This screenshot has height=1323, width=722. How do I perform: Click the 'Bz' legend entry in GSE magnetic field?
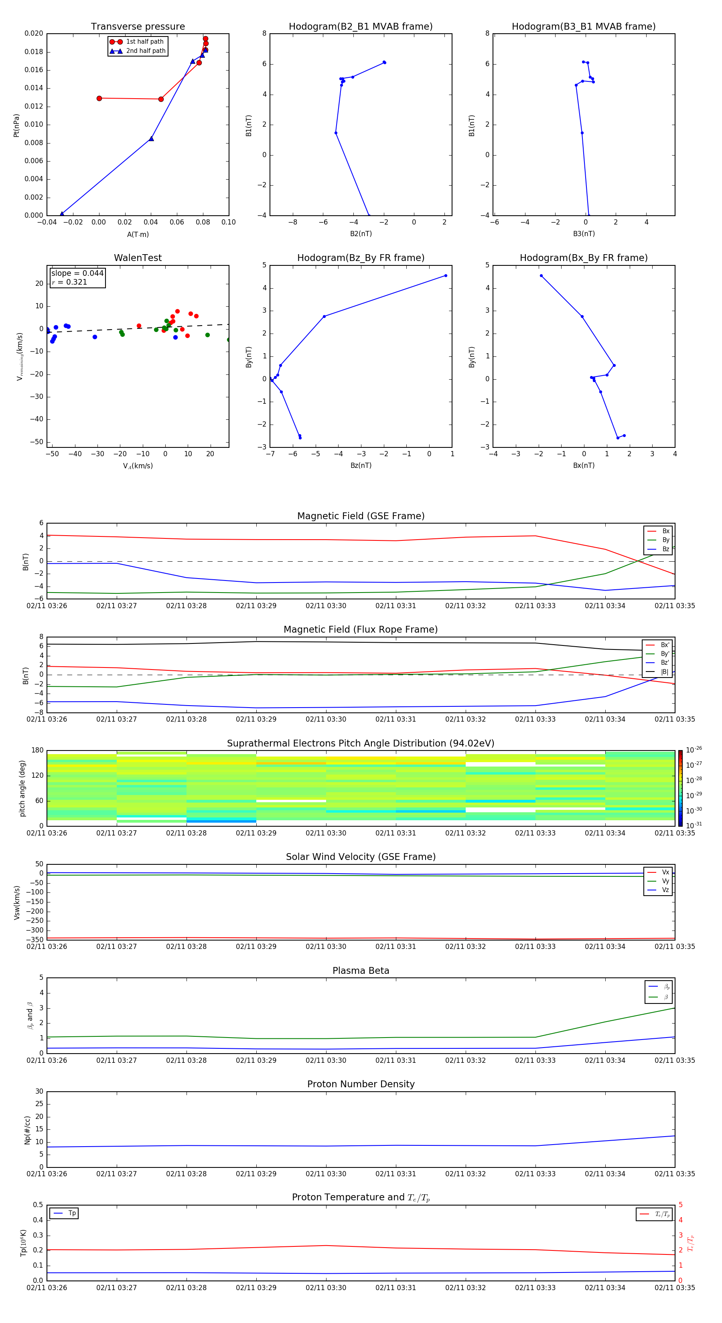658,550
